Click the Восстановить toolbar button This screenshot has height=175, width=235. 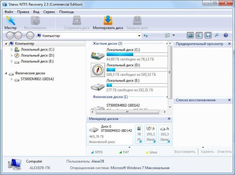pyautogui.click(x=35, y=23)
